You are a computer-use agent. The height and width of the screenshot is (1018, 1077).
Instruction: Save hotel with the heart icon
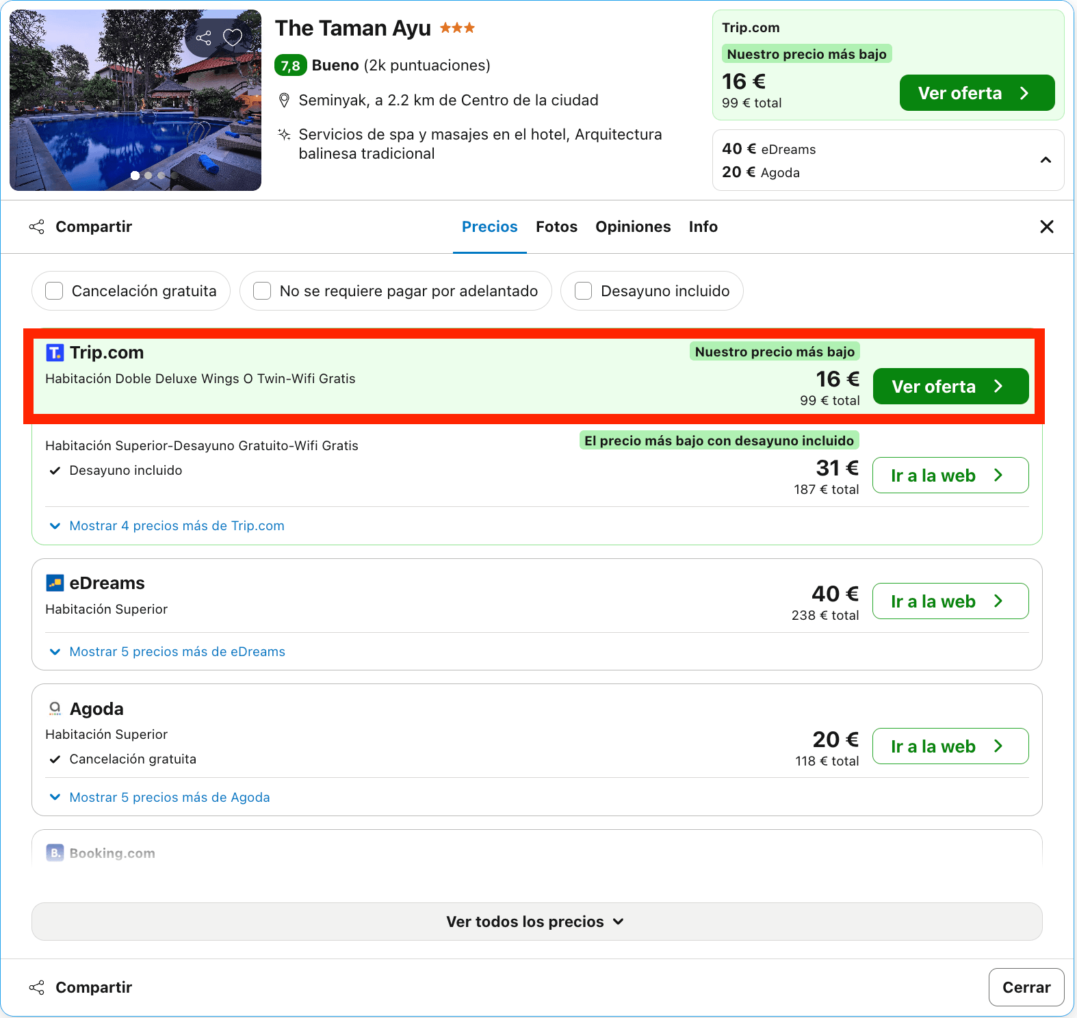pos(233,38)
